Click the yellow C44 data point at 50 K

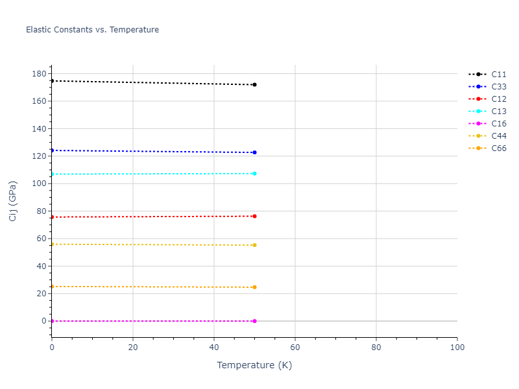(254, 245)
